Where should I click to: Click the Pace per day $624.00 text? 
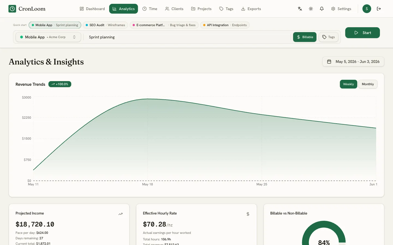click(32, 233)
